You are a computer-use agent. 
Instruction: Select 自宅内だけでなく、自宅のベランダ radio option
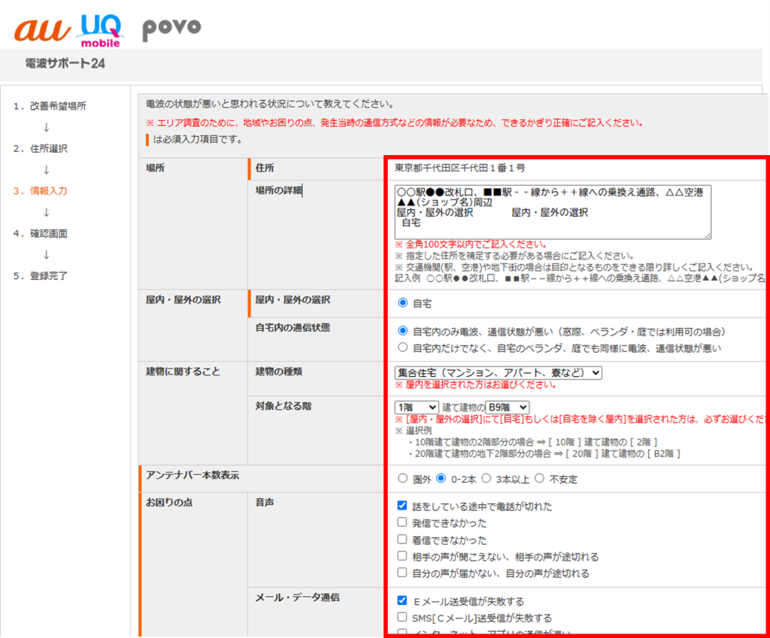[402, 348]
